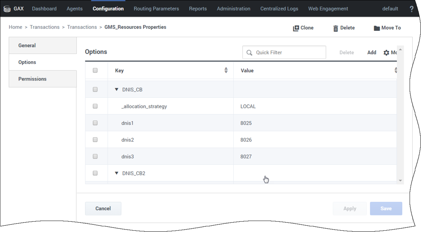The width and height of the screenshot is (421, 232).
Task: Open the default tenant dropdown
Action: (x=390, y=9)
